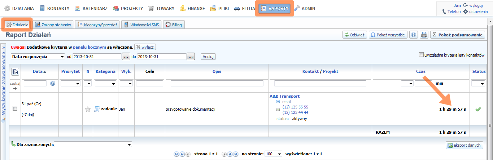Image resolution: width=493 pixels, height=160 pixels.
Task: Click the green checkmark status icon
Action: [478, 109]
